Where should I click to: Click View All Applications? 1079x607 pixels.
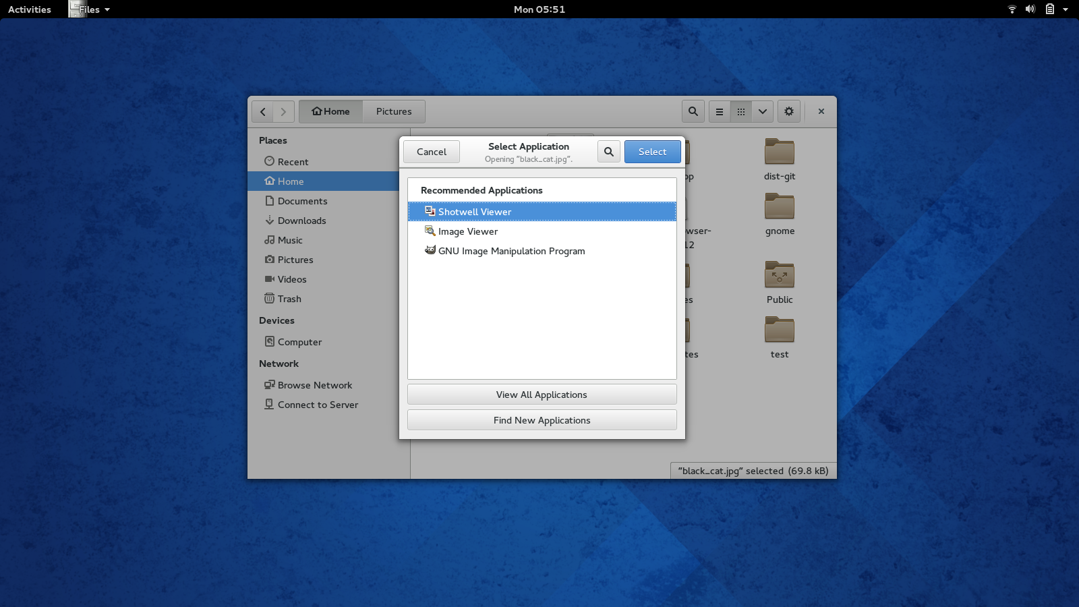[542, 394]
